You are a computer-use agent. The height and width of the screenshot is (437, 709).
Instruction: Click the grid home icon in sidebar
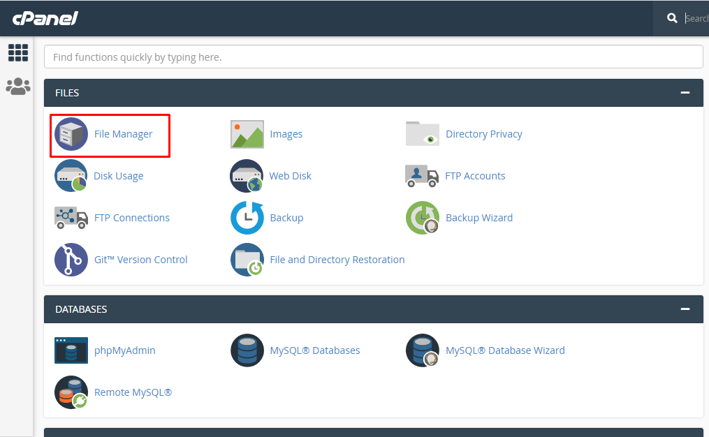point(18,53)
